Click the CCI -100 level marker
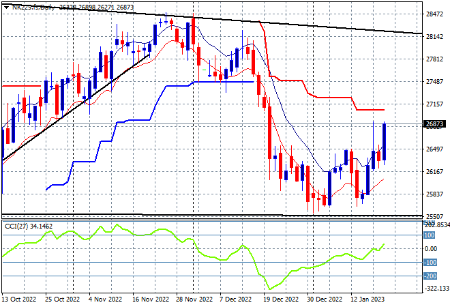 (x=430, y=262)
